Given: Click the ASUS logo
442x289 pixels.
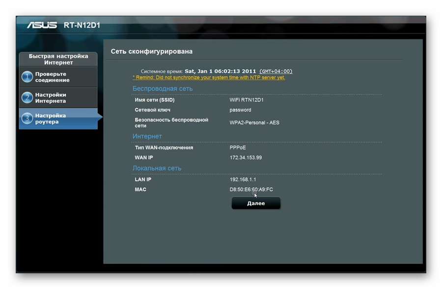Looking at the screenshot, I should tap(42, 25).
